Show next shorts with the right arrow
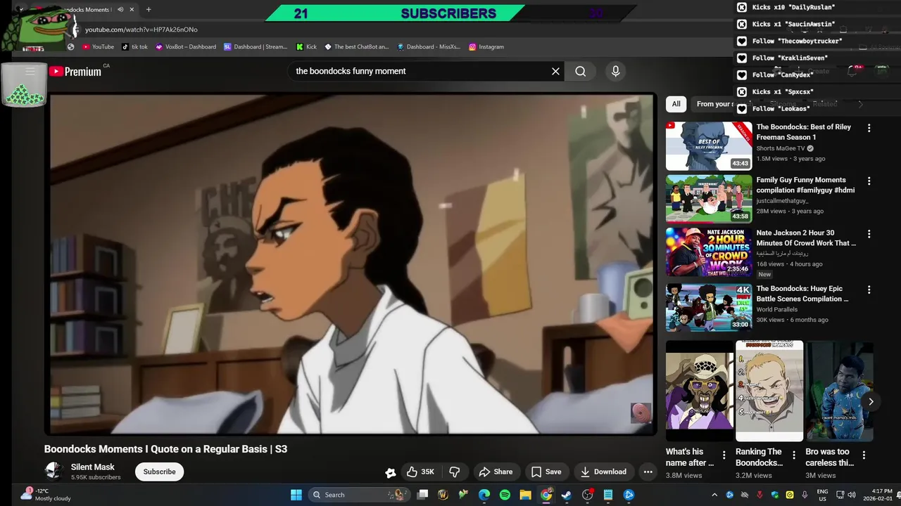This screenshot has height=506, width=901. 871,402
